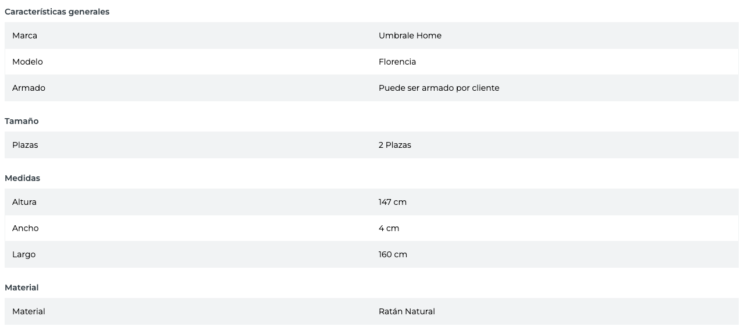The image size is (744, 330).
Task: Click the '2 Plazas' value
Action: [x=394, y=145]
